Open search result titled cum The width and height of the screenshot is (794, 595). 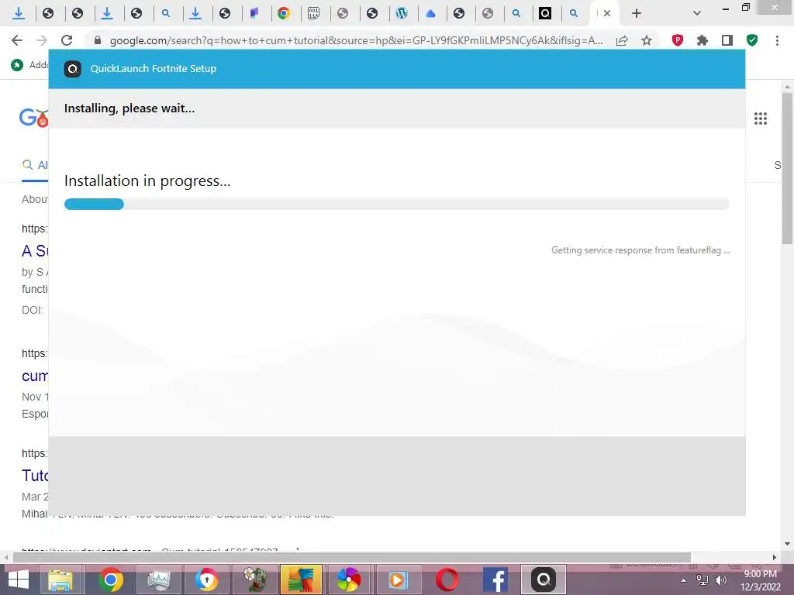[x=35, y=376]
